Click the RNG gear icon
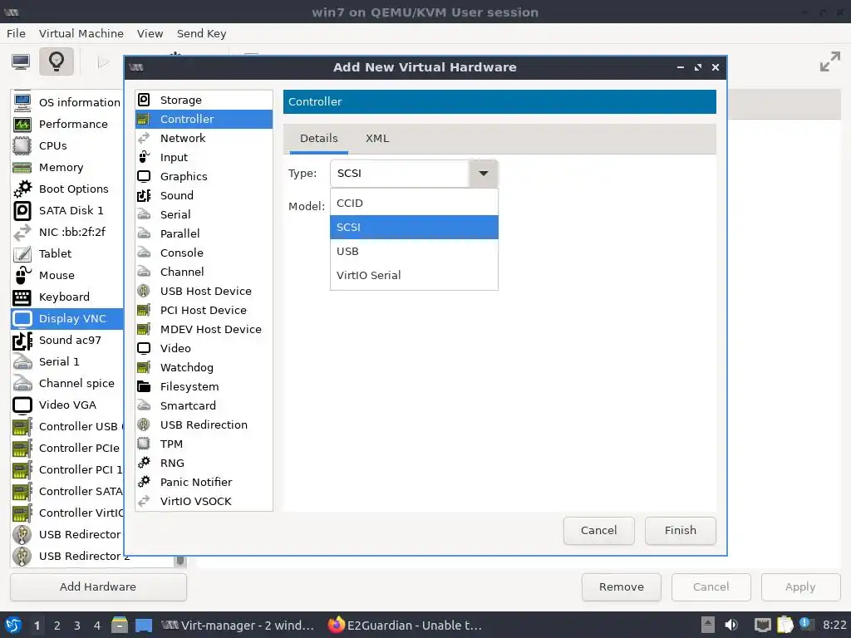 coord(144,463)
